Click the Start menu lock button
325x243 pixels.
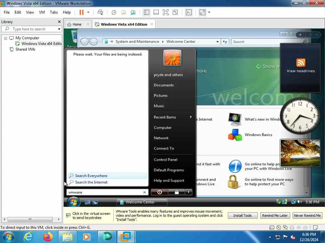[176, 192]
